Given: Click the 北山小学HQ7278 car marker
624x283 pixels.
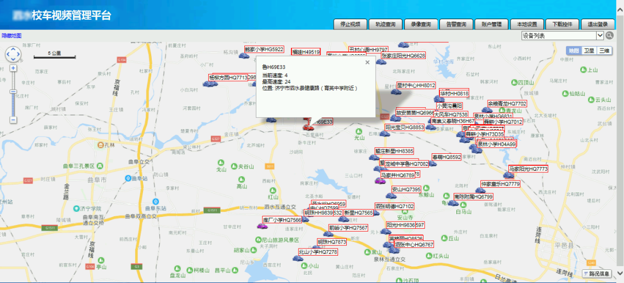Looking at the screenshot, I should click(297, 258).
